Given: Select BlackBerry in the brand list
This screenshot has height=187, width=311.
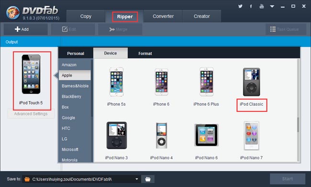Looking at the screenshot, I should pos(75,97).
